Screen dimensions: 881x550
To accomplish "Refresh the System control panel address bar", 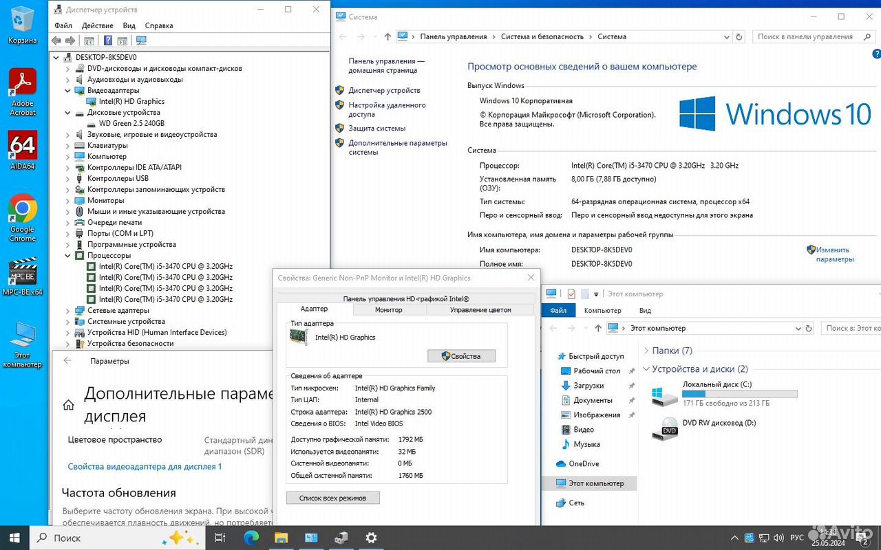I will (739, 36).
